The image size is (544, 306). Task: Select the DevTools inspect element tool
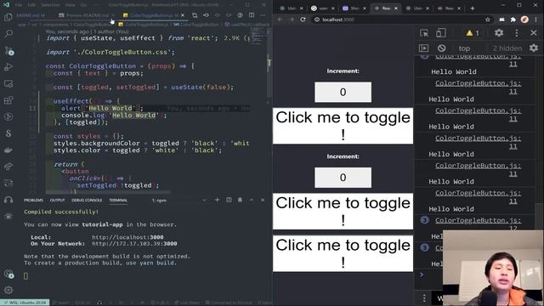[x=424, y=33]
